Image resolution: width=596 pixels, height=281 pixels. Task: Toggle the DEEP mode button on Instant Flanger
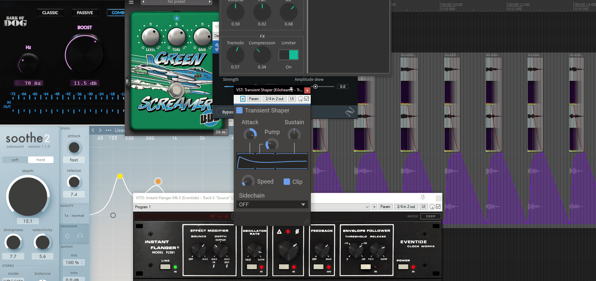pos(431,216)
